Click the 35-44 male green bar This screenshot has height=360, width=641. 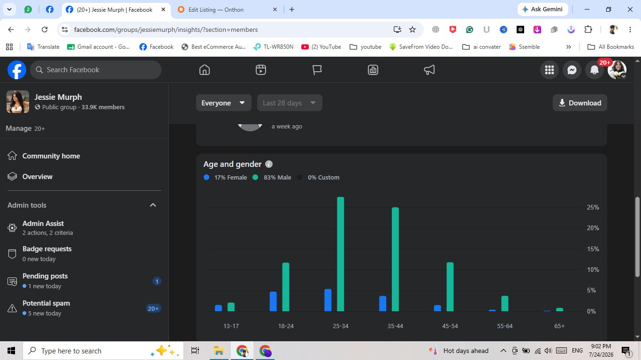[x=395, y=259]
